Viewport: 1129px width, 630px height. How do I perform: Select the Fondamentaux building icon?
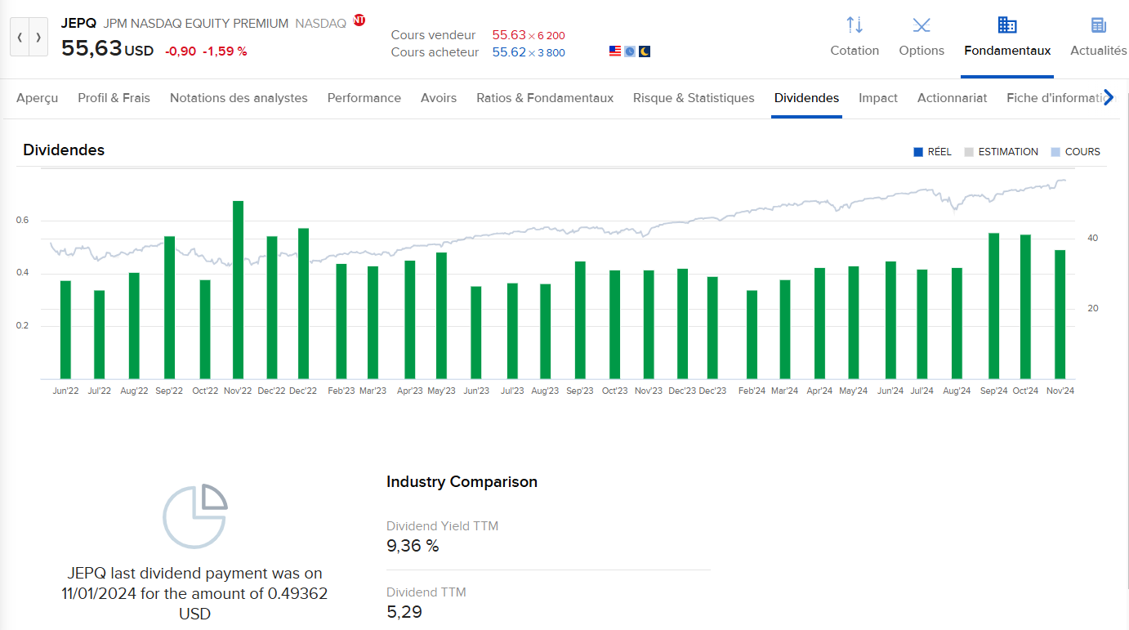click(x=1007, y=25)
